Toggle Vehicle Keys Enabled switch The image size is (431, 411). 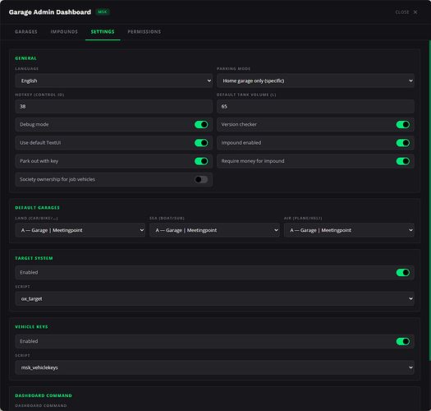pyautogui.click(x=403, y=341)
